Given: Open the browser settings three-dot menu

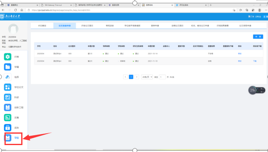Looking at the screenshot, I should pos(266,10).
